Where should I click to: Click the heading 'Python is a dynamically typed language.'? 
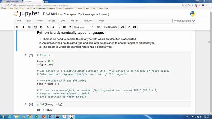point(71,33)
